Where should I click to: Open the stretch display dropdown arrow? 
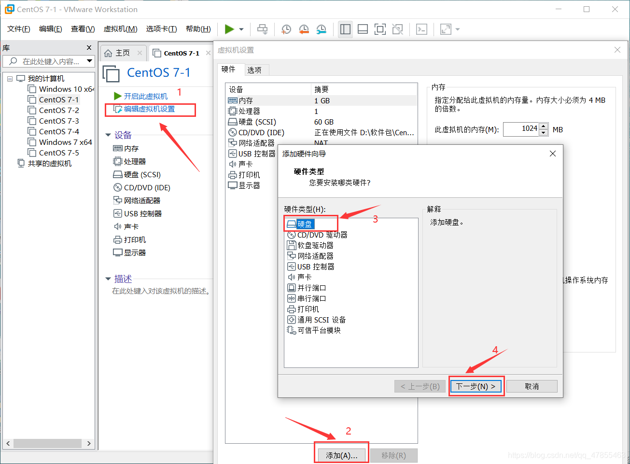tap(458, 29)
